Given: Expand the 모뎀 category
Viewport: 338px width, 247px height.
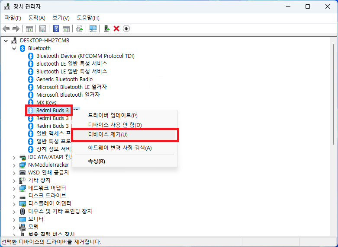Looking at the screenshot, I should 14,228.
